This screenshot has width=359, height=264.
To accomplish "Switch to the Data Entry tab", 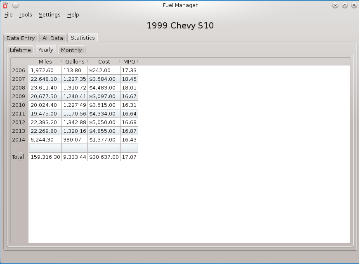I will tap(21, 38).
